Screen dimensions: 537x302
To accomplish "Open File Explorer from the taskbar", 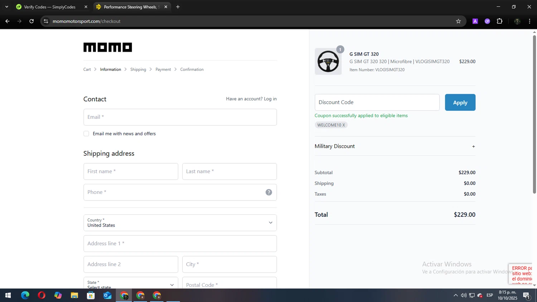I will click(x=74, y=295).
